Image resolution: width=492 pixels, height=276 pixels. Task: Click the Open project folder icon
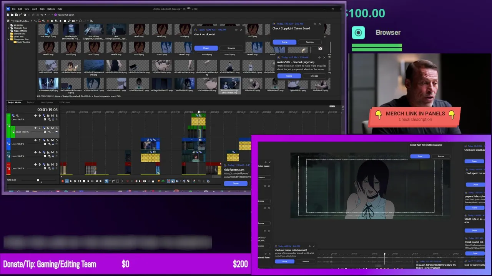click(12, 15)
